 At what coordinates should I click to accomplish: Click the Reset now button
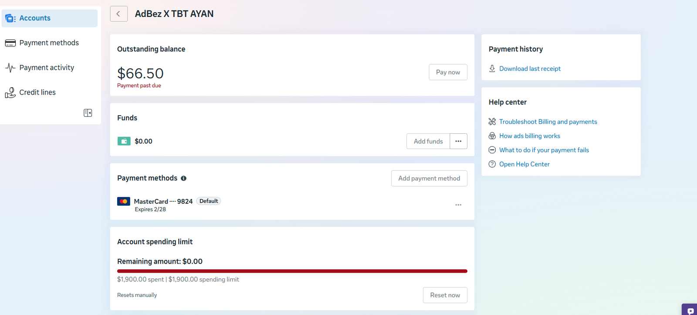(x=445, y=295)
